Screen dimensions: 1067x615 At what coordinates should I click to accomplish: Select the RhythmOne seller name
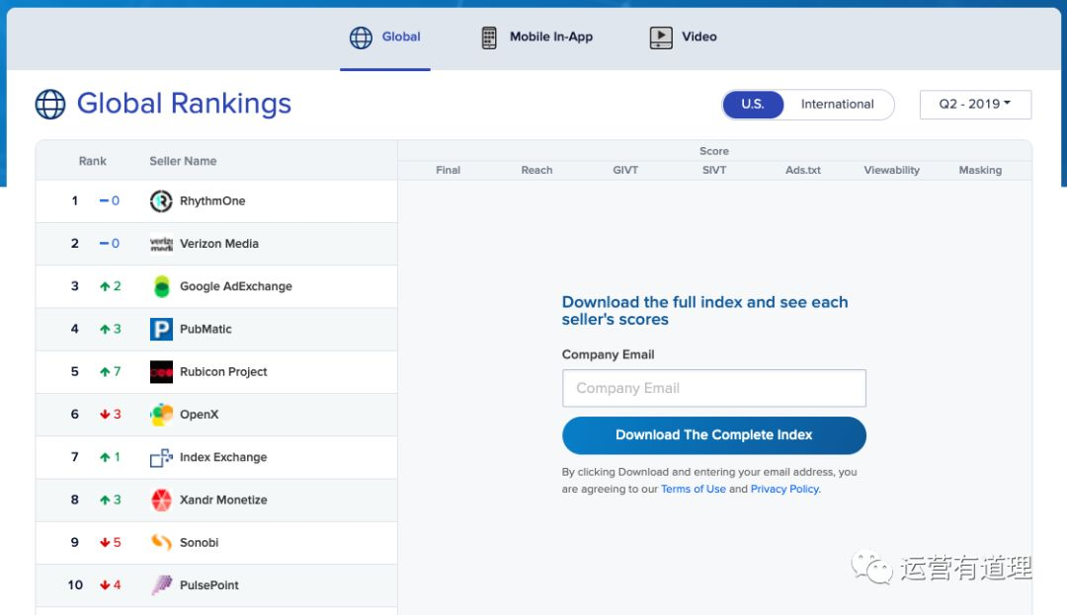click(212, 201)
